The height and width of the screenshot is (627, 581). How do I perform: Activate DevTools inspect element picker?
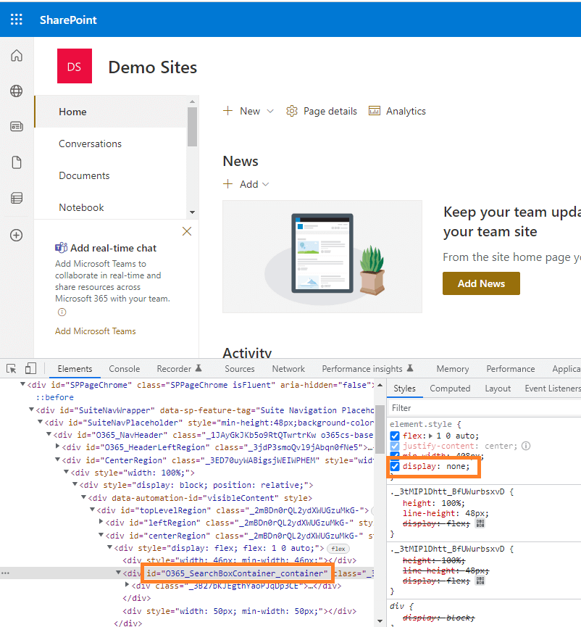(x=11, y=368)
